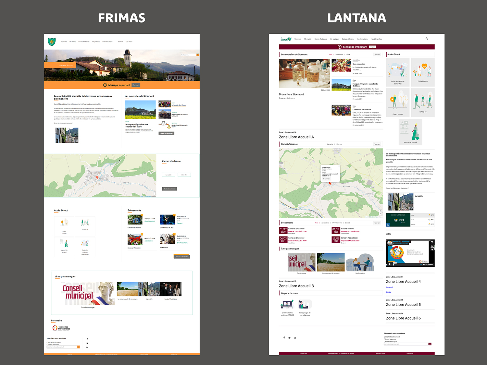487x365 pixels.
Task: Check Lantana's Info Hebdo Sicemont newsletter box
Action: (x=385, y=337)
